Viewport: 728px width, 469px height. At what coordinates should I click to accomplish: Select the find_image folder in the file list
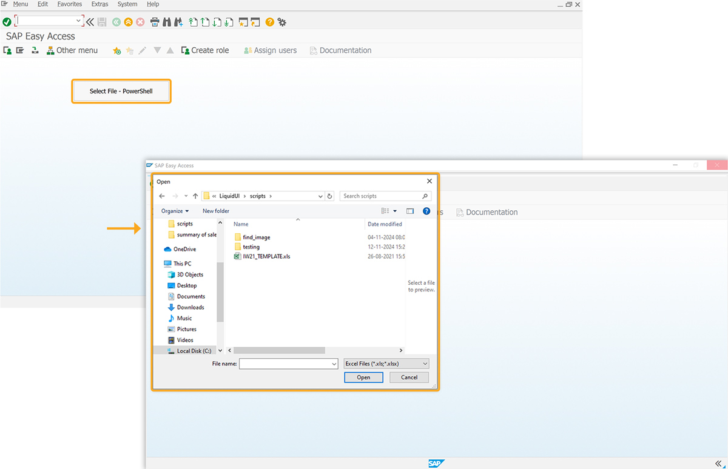click(252, 237)
